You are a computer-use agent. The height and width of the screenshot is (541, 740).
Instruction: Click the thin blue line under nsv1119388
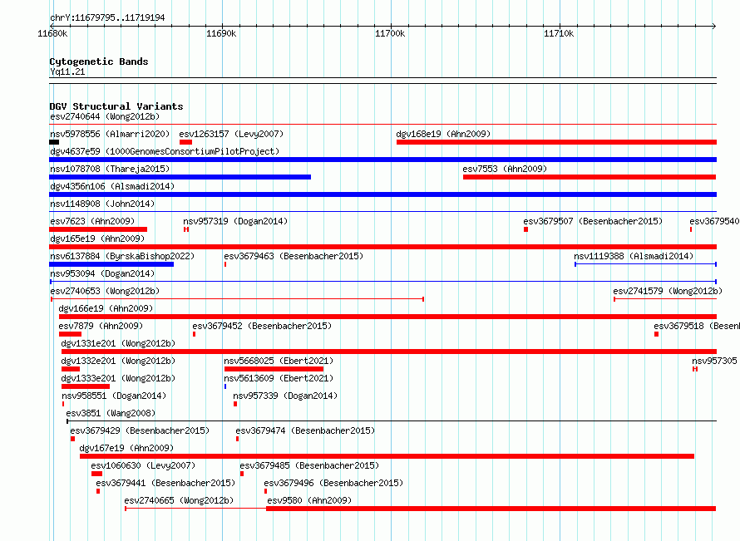coord(645,264)
